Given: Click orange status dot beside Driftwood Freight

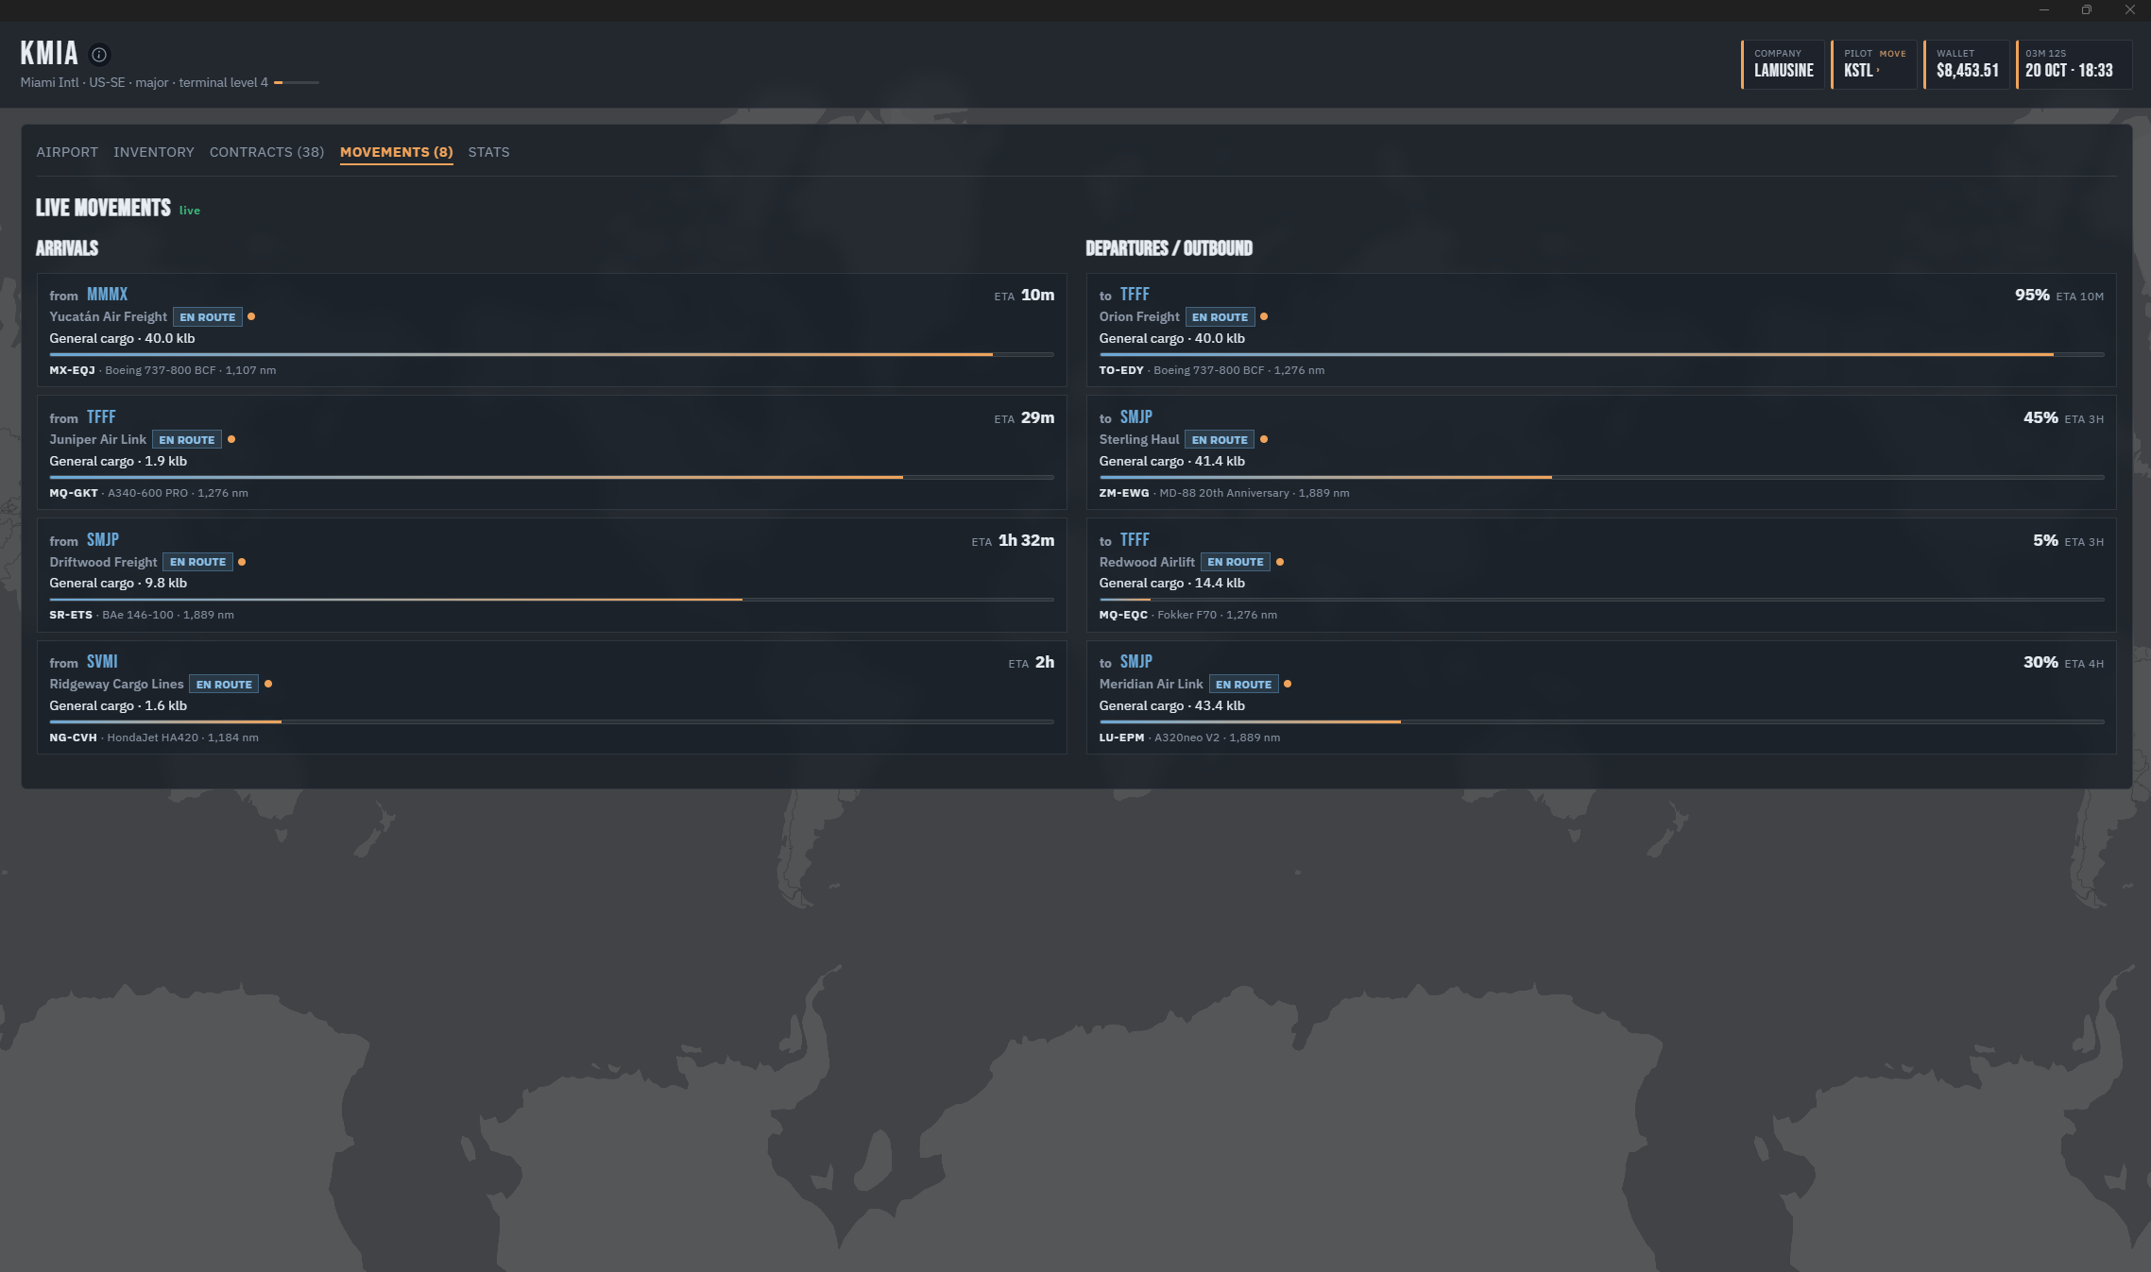Looking at the screenshot, I should pos(242,562).
